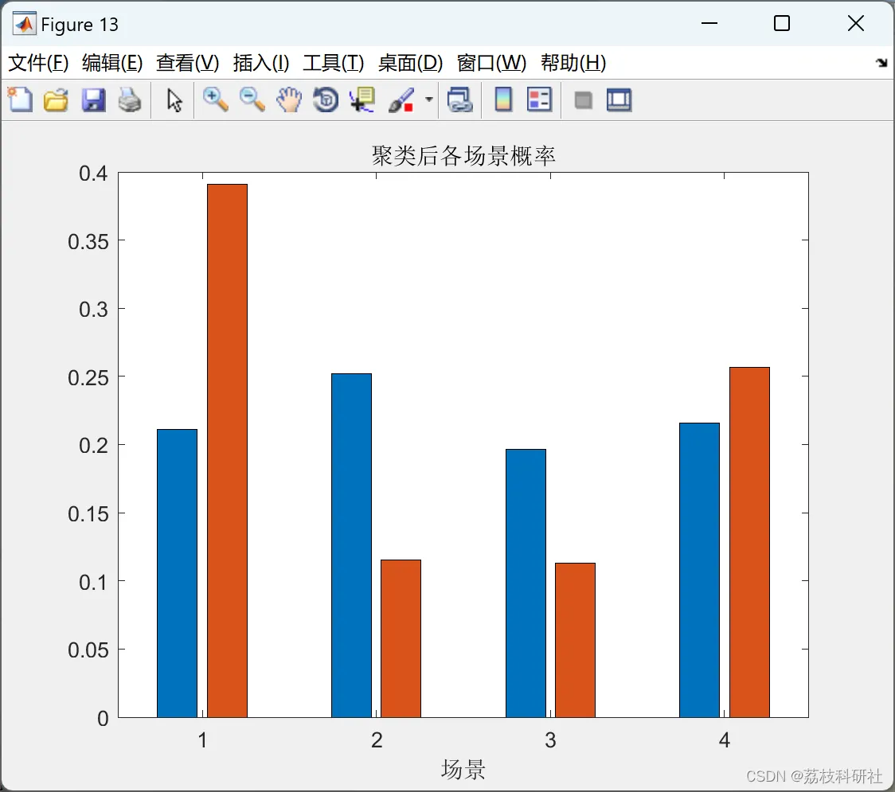Image resolution: width=895 pixels, height=792 pixels.
Task: Open the 帮助(H) menu
Action: point(573,63)
